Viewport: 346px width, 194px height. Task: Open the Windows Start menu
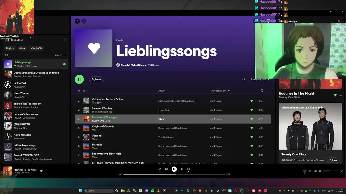click(81, 191)
